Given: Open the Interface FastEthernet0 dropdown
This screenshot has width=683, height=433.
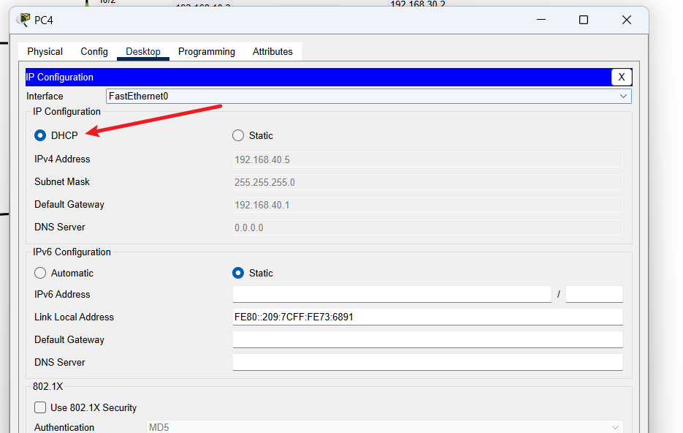Looking at the screenshot, I should point(368,96).
